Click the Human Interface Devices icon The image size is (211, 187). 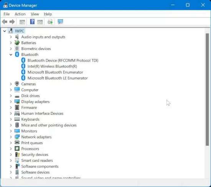point(17,114)
